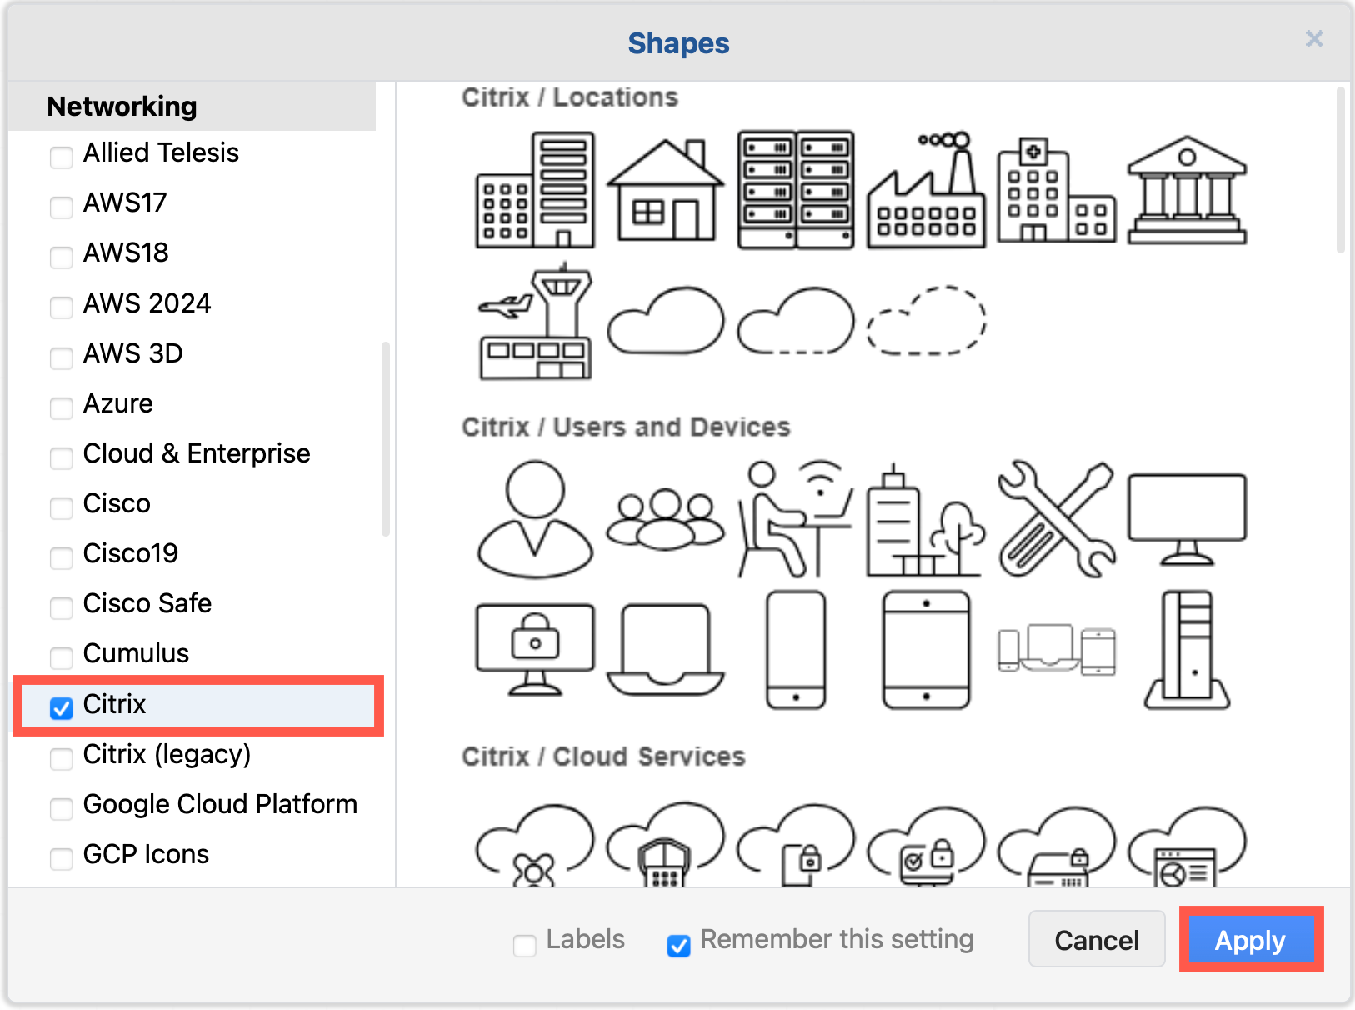Image resolution: width=1355 pixels, height=1010 pixels.
Task: Select the crossed wrench tools shape
Action: (x=1056, y=518)
